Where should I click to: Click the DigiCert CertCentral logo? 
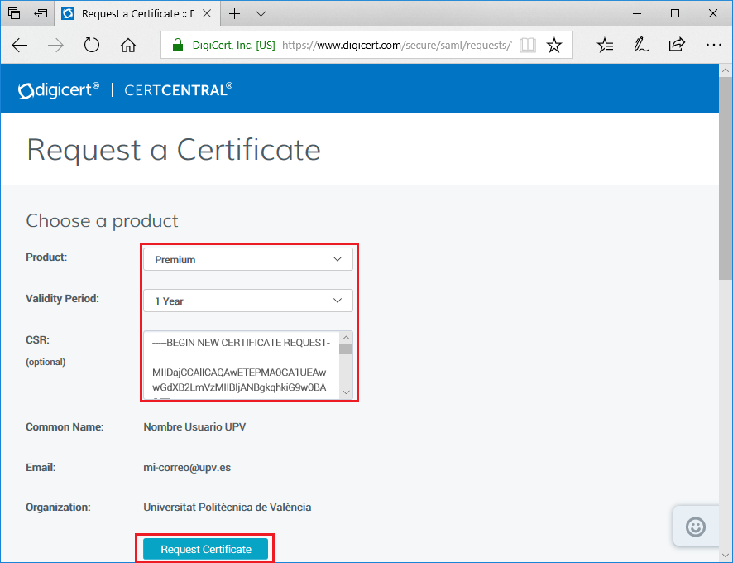(x=126, y=89)
